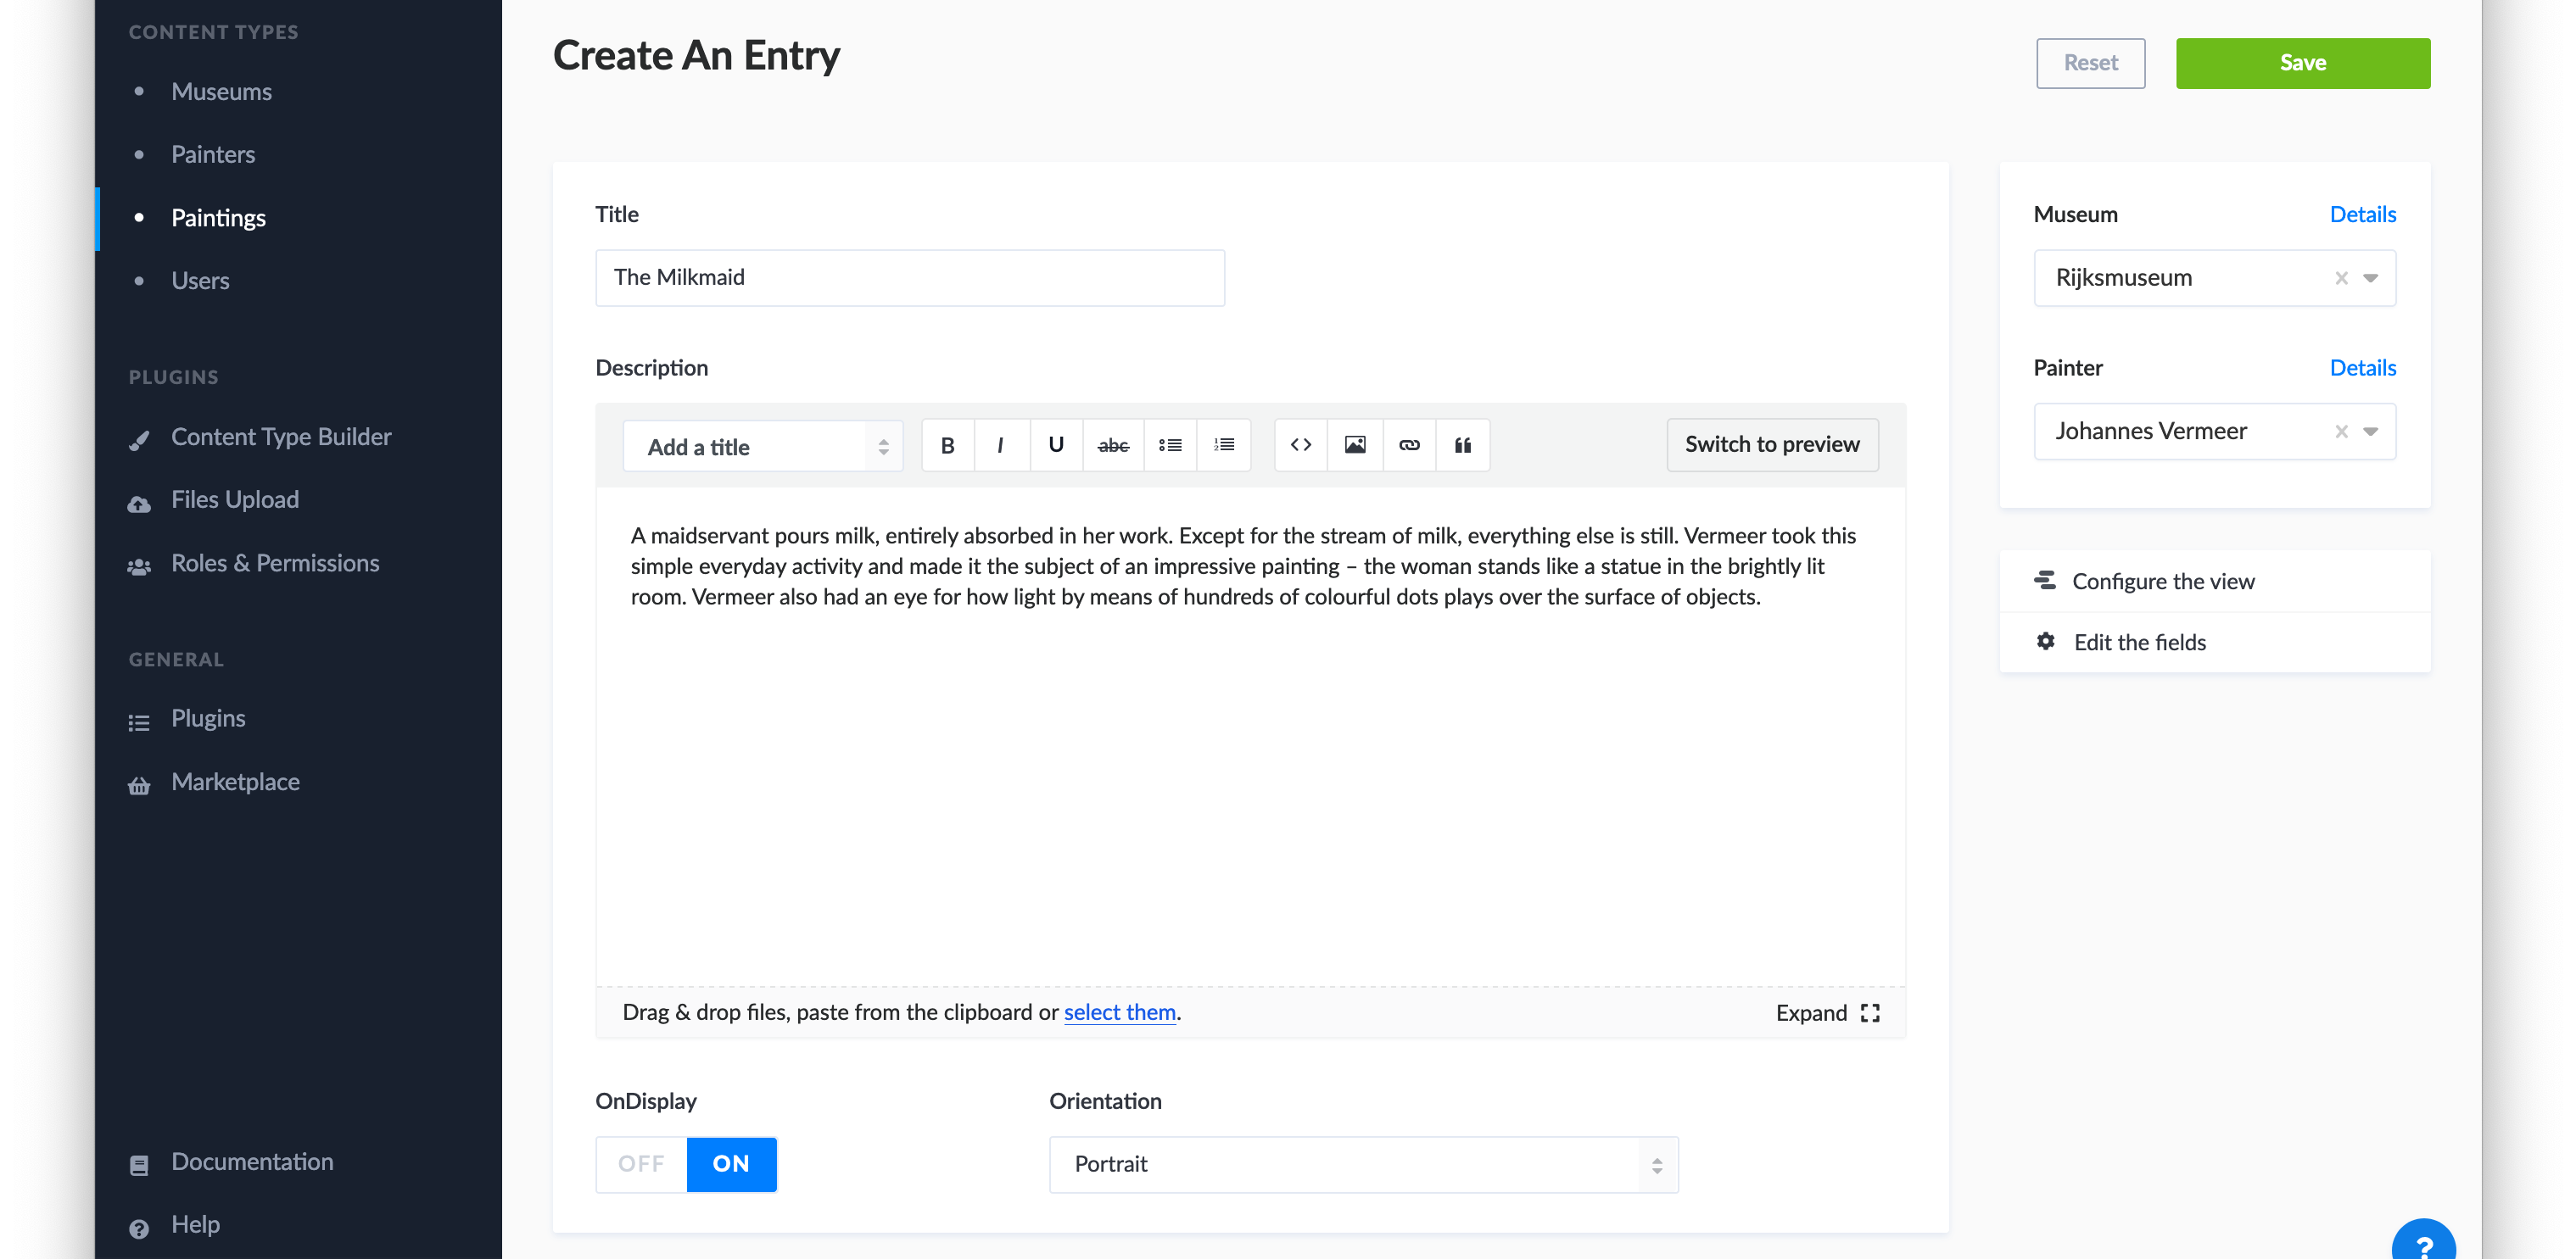Clear the Rijksmuseum museum selection
Viewport: 2576px width, 1259px height.
click(x=2341, y=278)
